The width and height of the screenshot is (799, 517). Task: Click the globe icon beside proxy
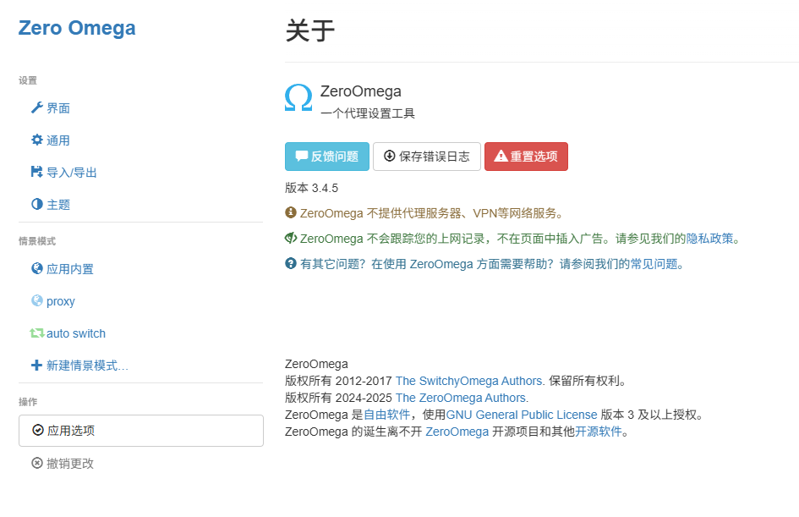click(36, 301)
